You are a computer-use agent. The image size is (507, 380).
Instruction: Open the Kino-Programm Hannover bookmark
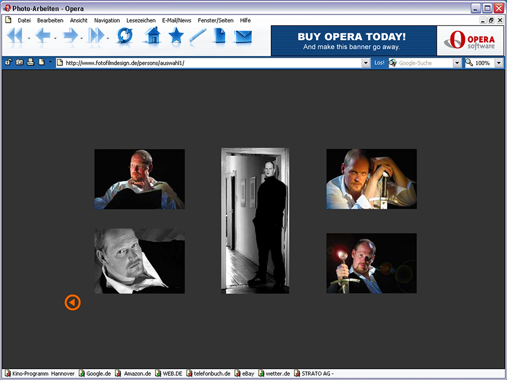tap(40, 374)
